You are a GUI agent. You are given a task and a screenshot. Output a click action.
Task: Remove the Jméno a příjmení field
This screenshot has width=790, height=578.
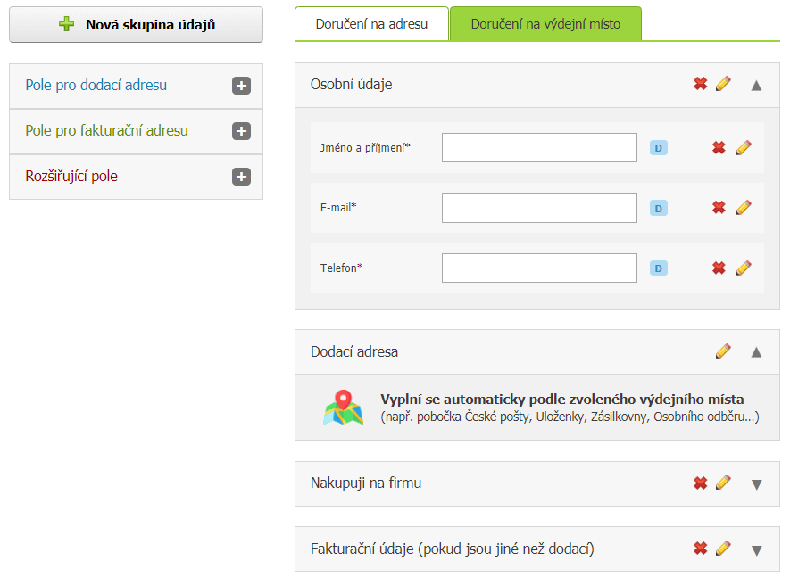[719, 147]
